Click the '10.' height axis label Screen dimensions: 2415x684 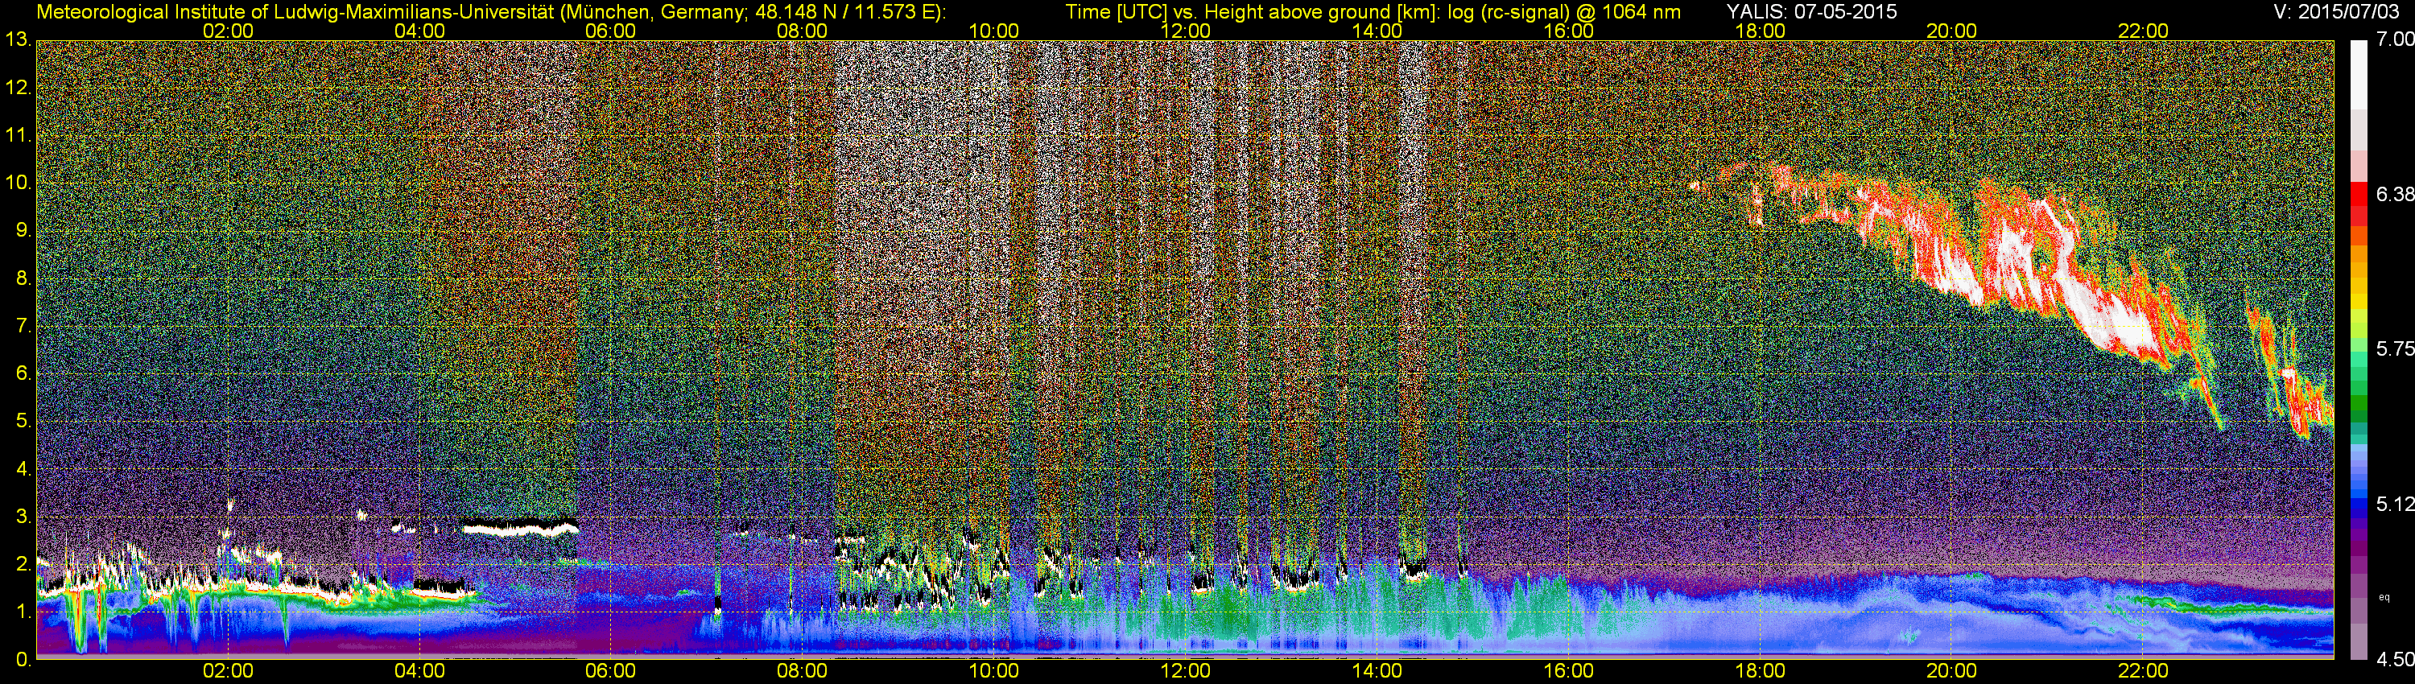(x=18, y=183)
